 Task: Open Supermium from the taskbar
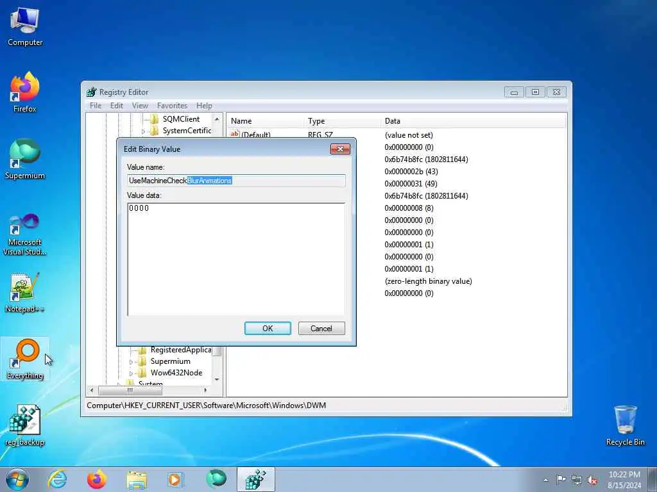click(216, 479)
